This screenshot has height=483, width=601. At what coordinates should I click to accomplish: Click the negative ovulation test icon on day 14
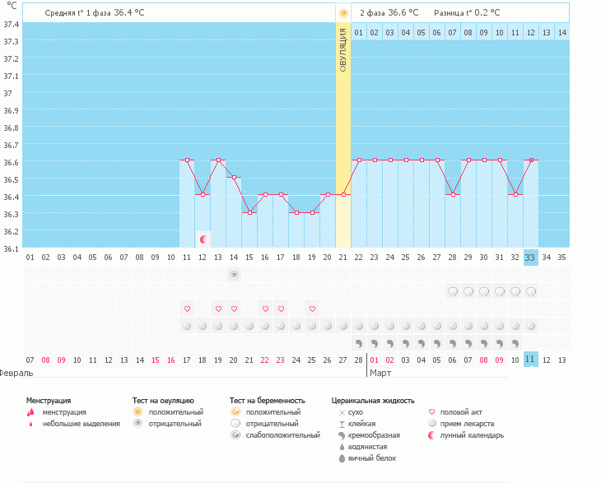[x=234, y=274]
